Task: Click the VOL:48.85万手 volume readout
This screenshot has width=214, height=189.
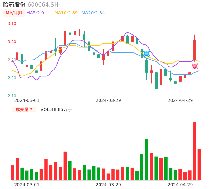Action: pos(56,109)
